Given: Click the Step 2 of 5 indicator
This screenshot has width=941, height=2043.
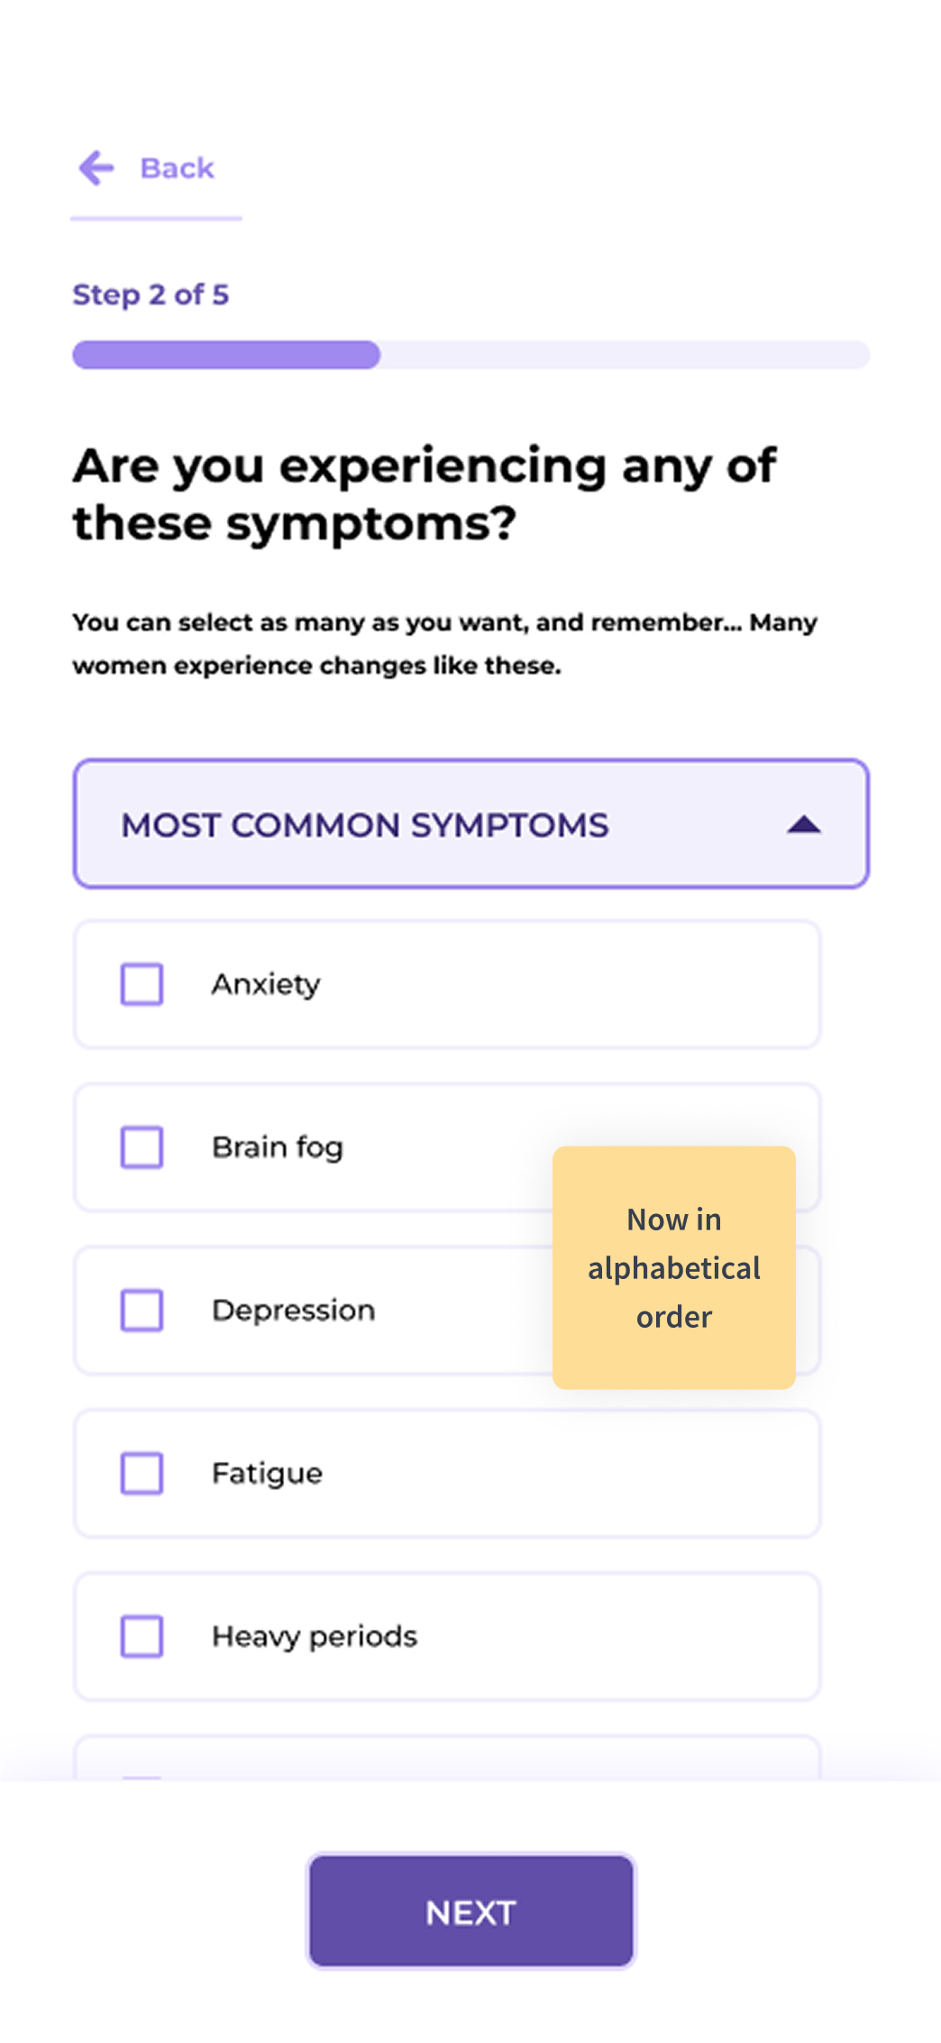Looking at the screenshot, I should pyautogui.click(x=151, y=295).
